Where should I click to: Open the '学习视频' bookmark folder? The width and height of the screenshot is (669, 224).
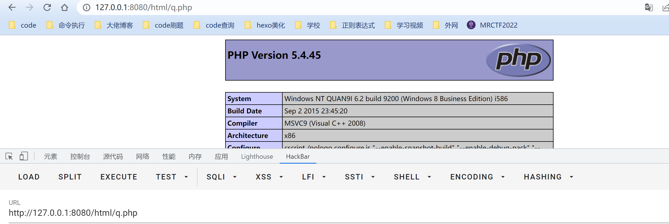(x=404, y=25)
